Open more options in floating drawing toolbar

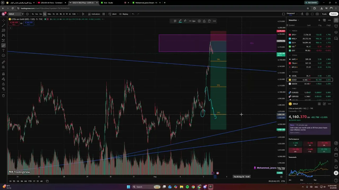214,21
